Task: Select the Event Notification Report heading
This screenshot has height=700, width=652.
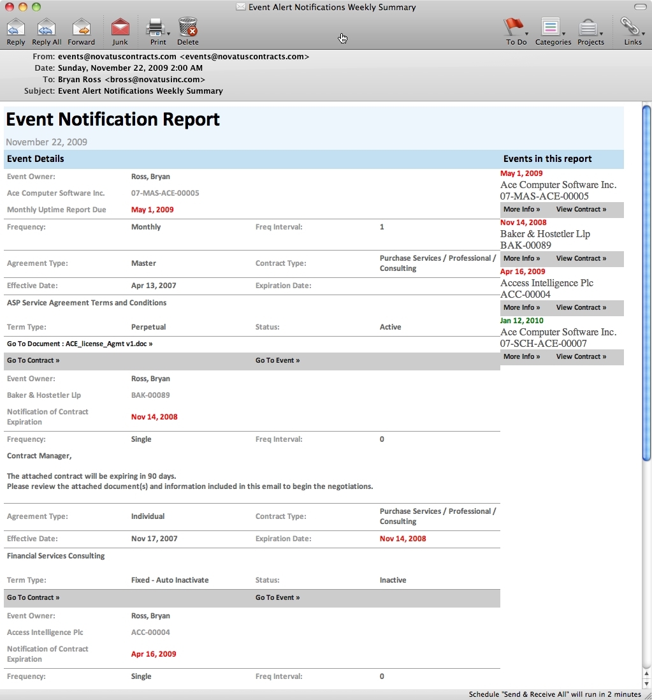Action: 113,120
